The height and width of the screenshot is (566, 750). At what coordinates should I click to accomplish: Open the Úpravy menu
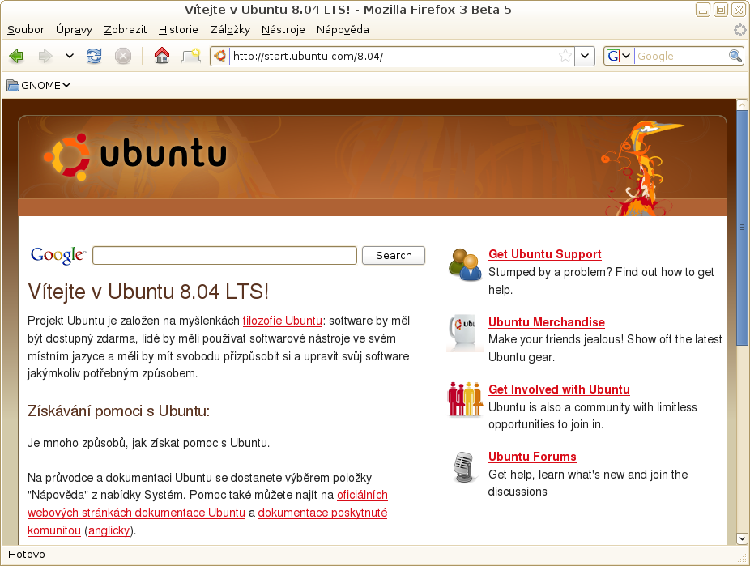pyautogui.click(x=75, y=30)
